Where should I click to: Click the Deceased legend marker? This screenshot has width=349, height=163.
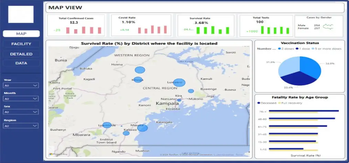tap(259, 103)
